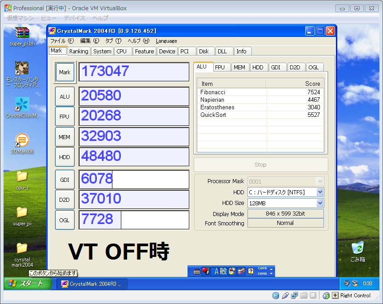Screen dimensions: 383x304
Task: Click the VirtualBox hard disk status icon
Action: coord(275,296)
